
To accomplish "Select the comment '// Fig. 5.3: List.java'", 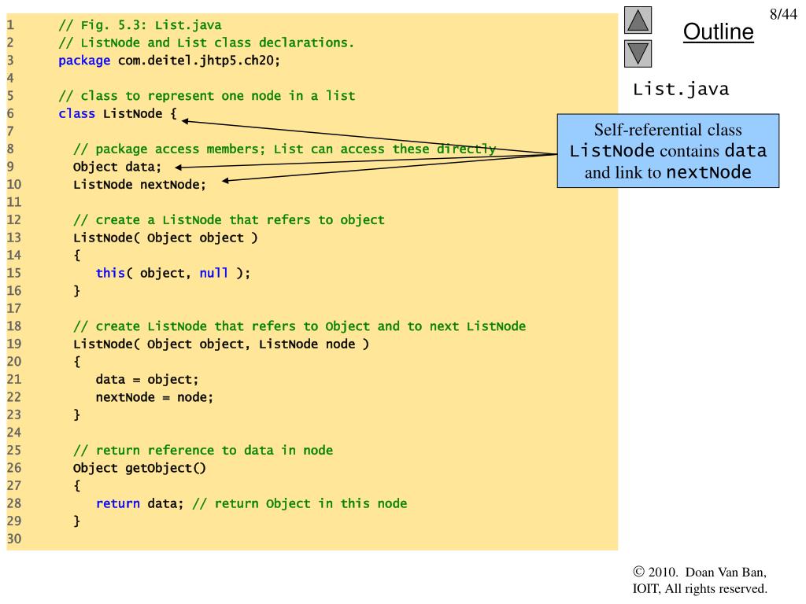I will (140, 25).
